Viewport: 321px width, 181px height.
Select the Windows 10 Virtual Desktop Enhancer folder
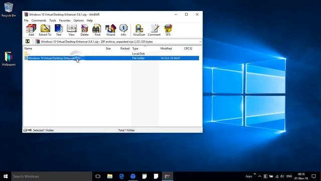pyautogui.click(x=111, y=58)
